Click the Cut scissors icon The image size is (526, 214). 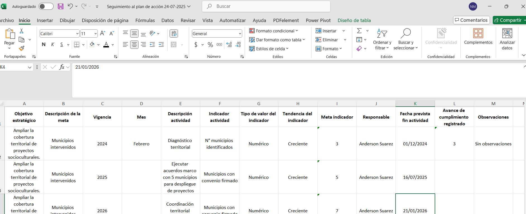click(x=22, y=31)
